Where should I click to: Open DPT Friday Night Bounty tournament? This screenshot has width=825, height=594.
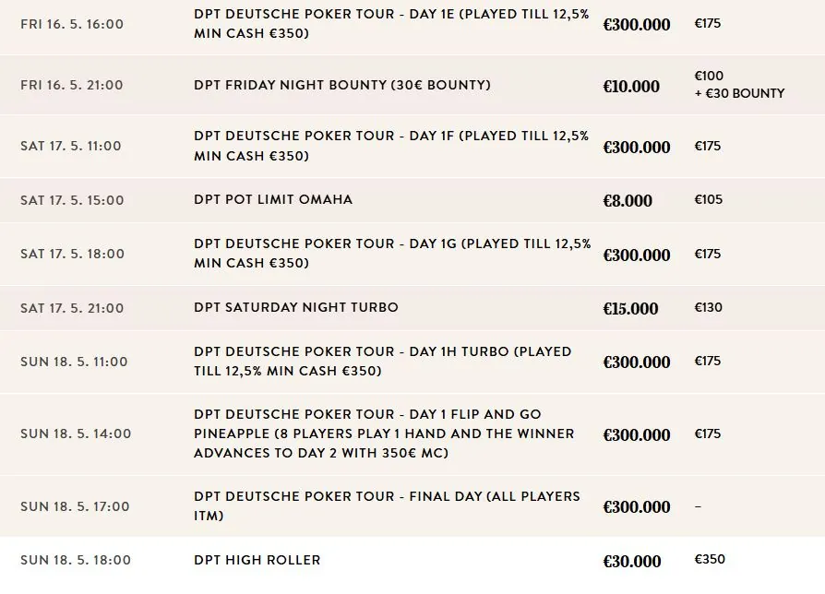(x=341, y=85)
